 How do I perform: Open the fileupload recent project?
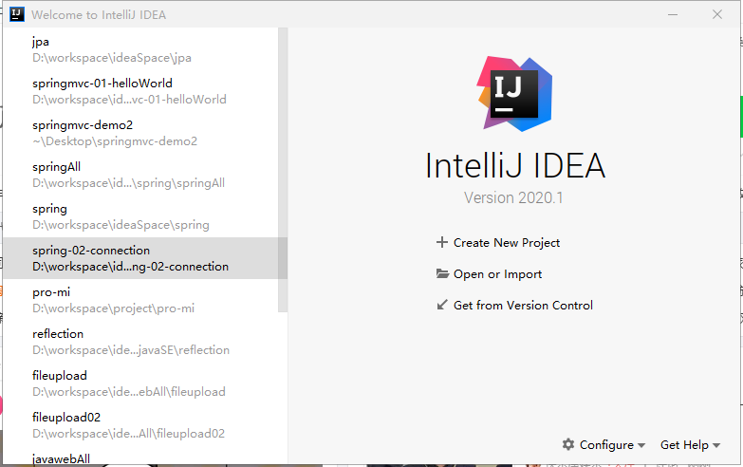coord(140,383)
